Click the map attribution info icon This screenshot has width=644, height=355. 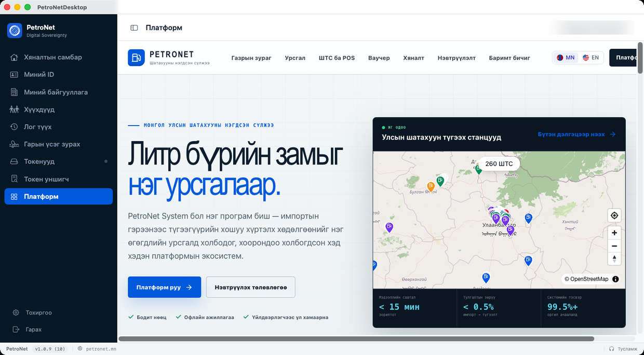pyautogui.click(x=615, y=279)
